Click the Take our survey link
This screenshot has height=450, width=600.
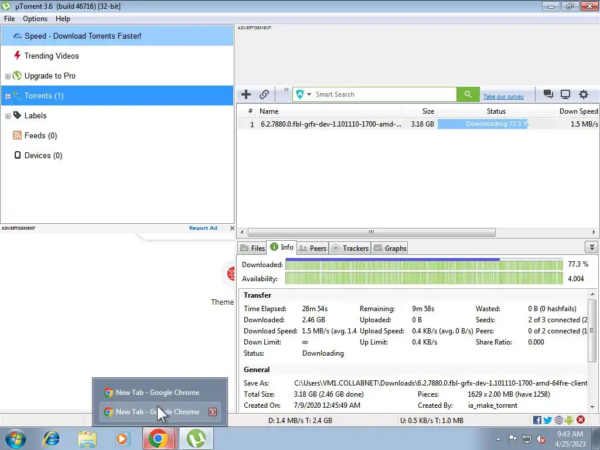503,97
